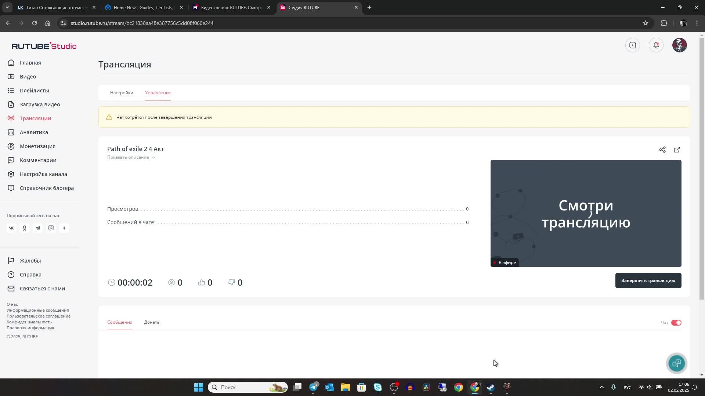Image resolution: width=705 pixels, height=396 pixels.
Task: Expand Показать описание dropdown
Action: tap(131, 157)
